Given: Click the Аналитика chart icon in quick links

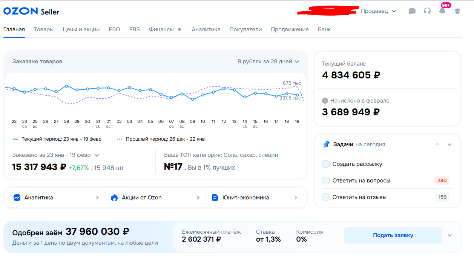Looking at the screenshot, I should pos(17,198).
